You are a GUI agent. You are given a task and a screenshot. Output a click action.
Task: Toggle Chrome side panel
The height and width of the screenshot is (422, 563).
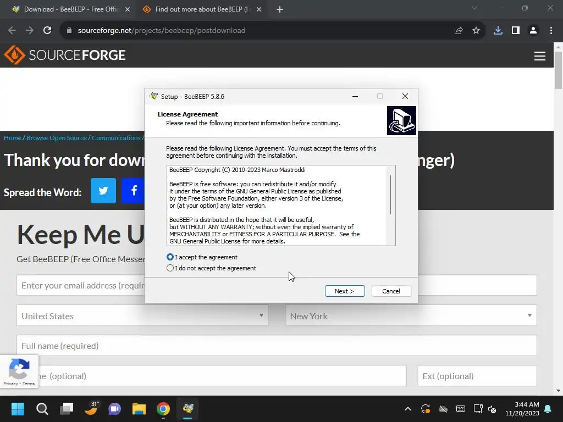516,31
